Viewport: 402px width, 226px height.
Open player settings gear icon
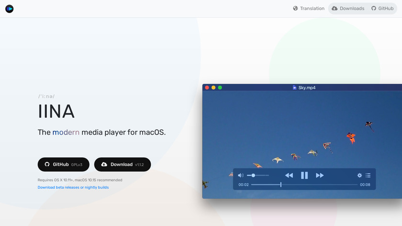coord(360,175)
